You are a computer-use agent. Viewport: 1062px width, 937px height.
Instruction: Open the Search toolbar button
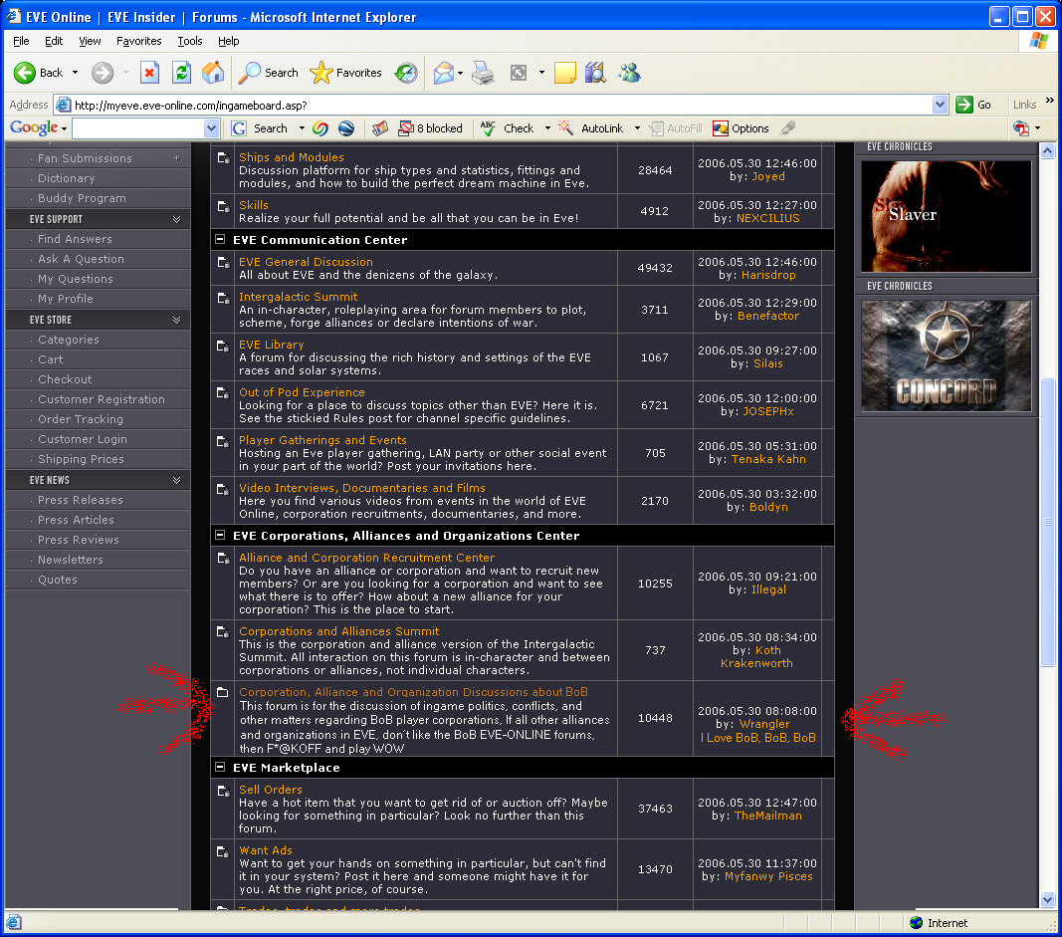tap(268, 73)
